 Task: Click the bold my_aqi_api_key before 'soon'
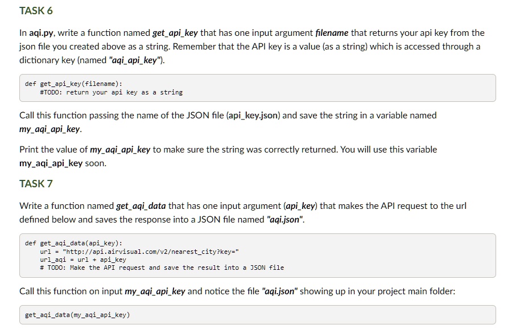point(51,163)
